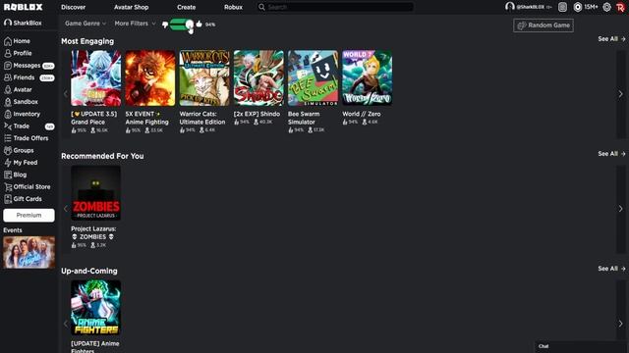Open the Create tab
Viewport: 629px width, 353px height.
pos(187,7)
